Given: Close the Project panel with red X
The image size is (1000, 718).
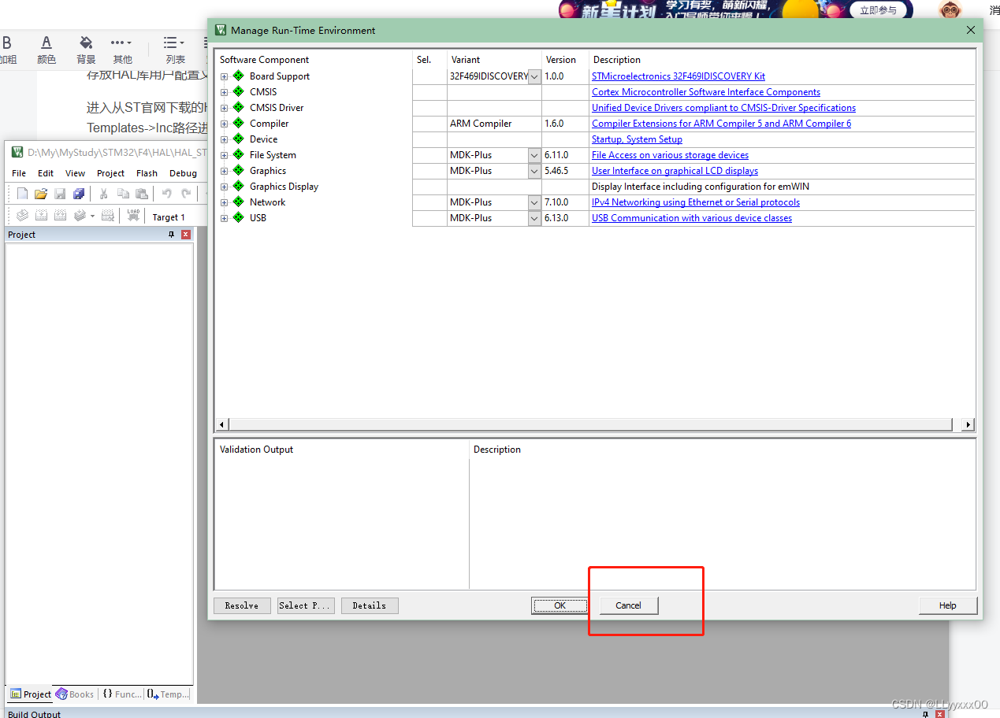Looking at the screenshot, I should (186, 235).
